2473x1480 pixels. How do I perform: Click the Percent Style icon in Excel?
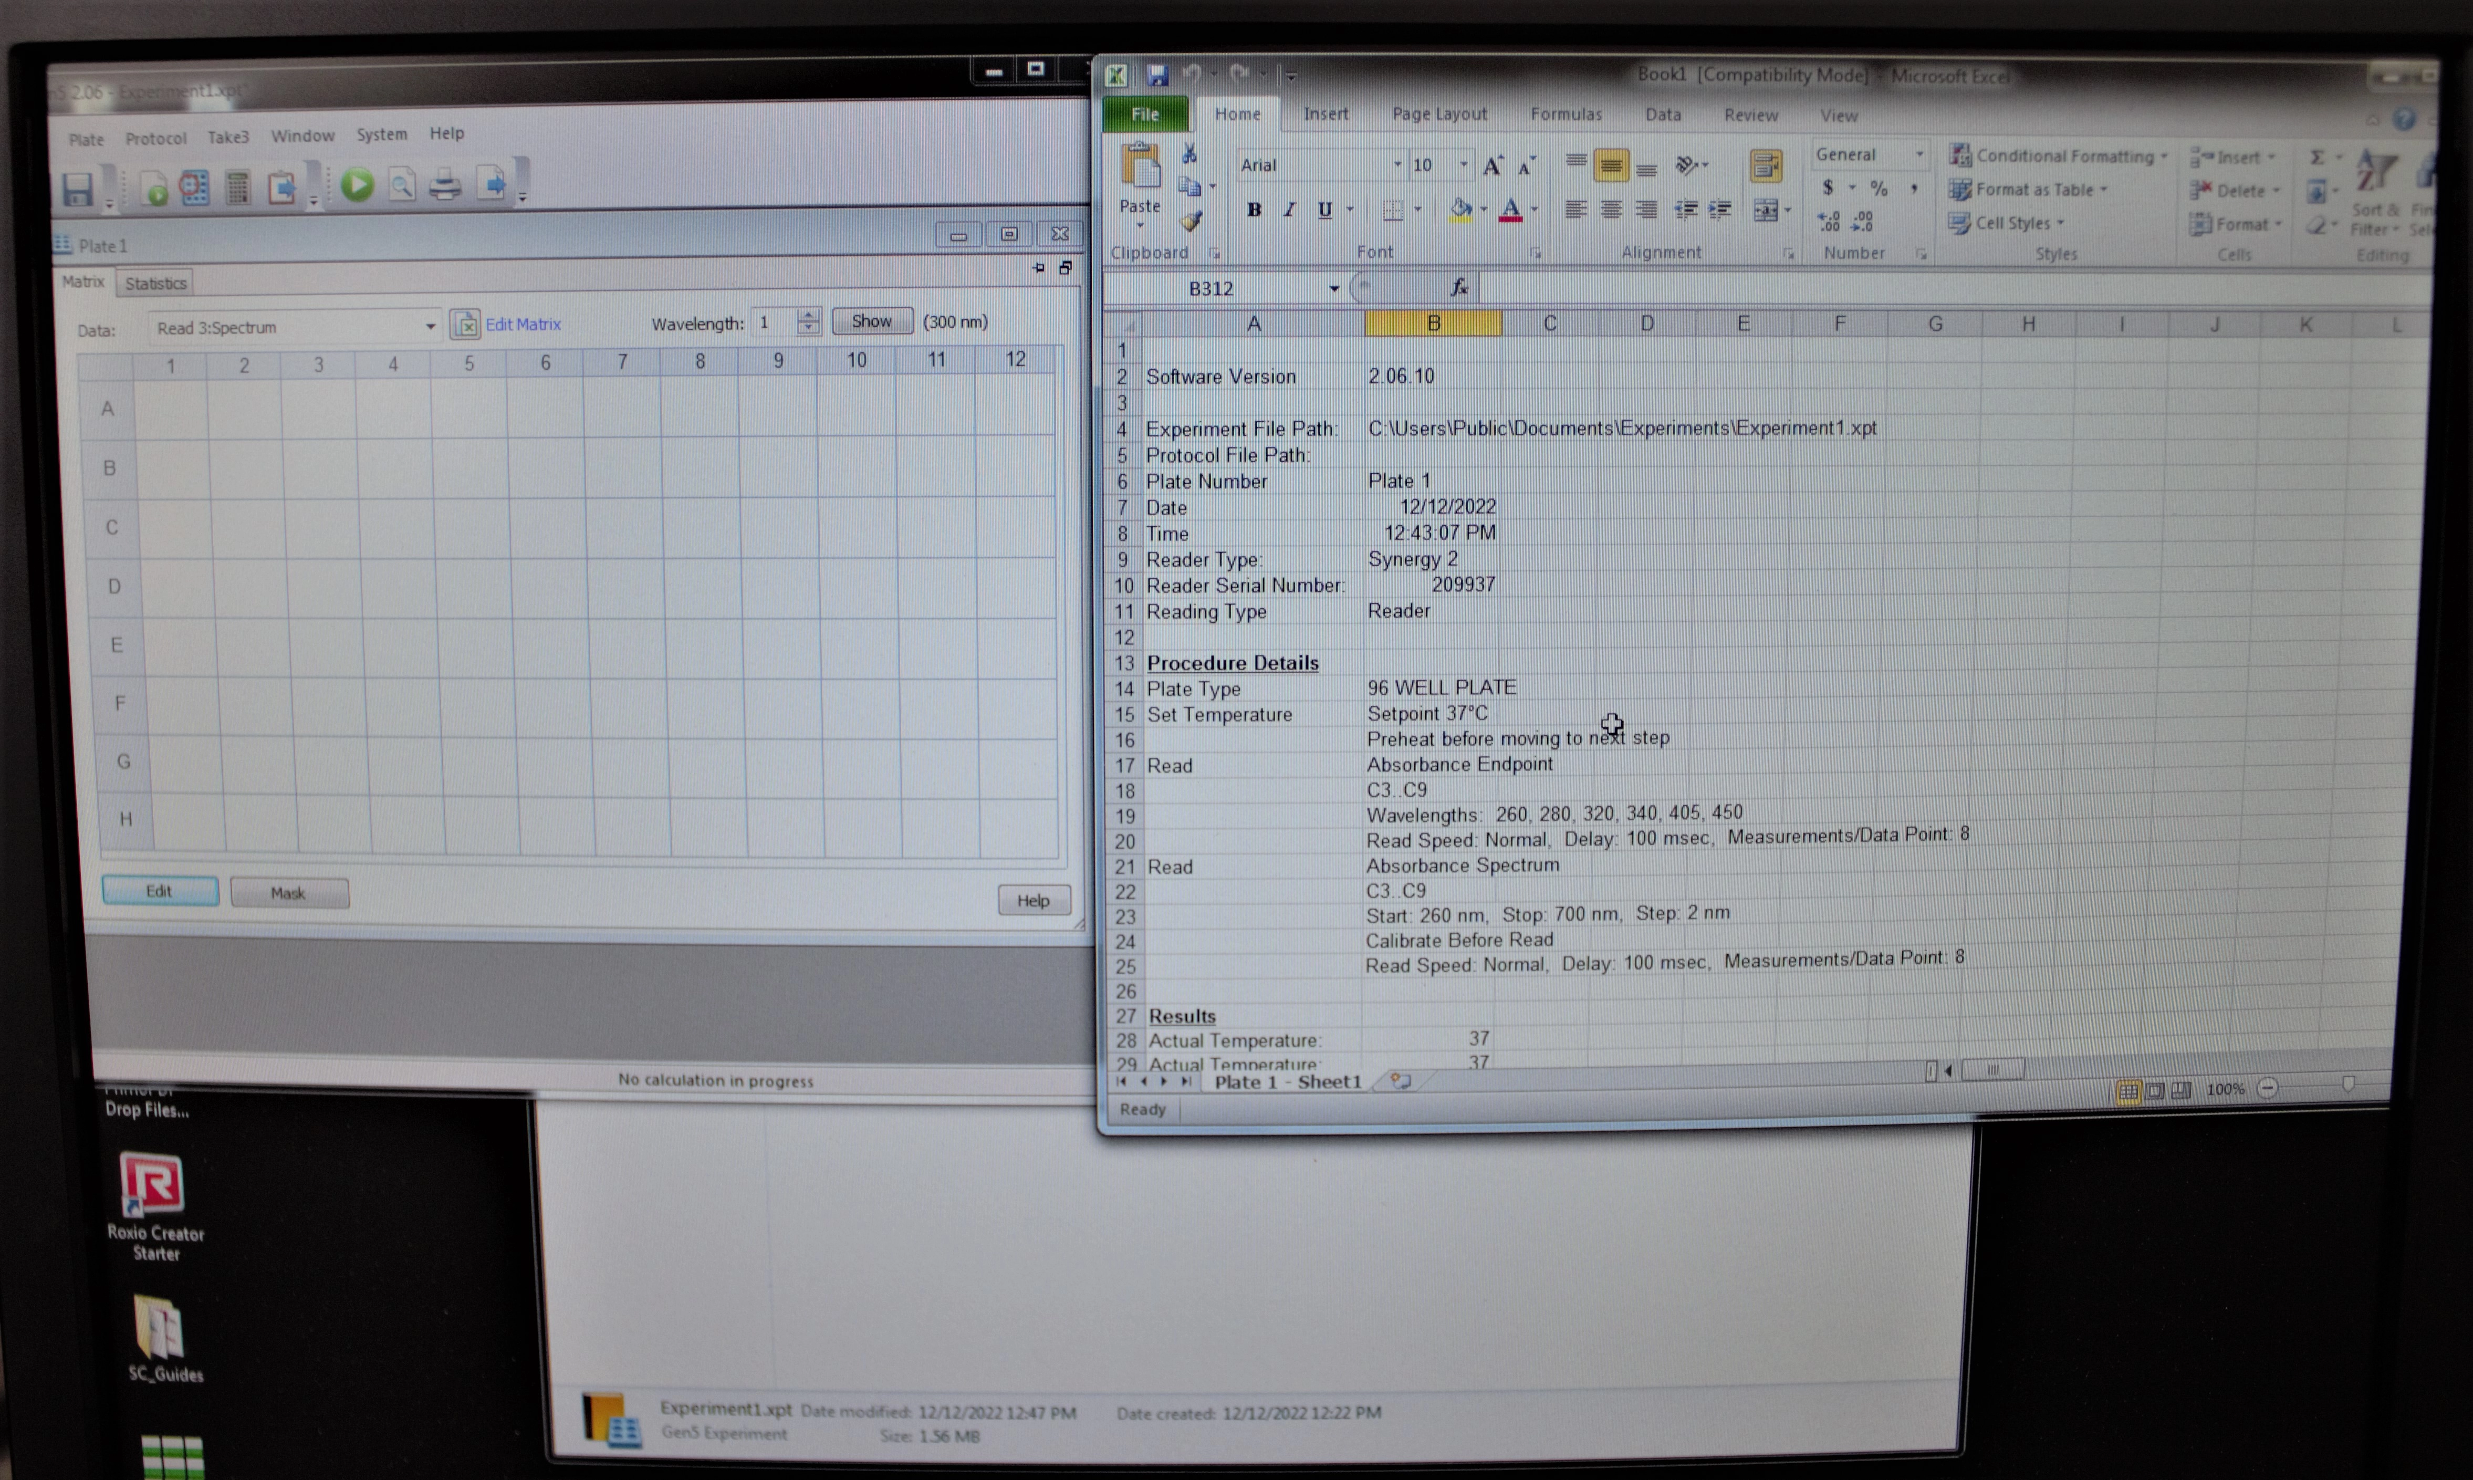point(1879,189)
